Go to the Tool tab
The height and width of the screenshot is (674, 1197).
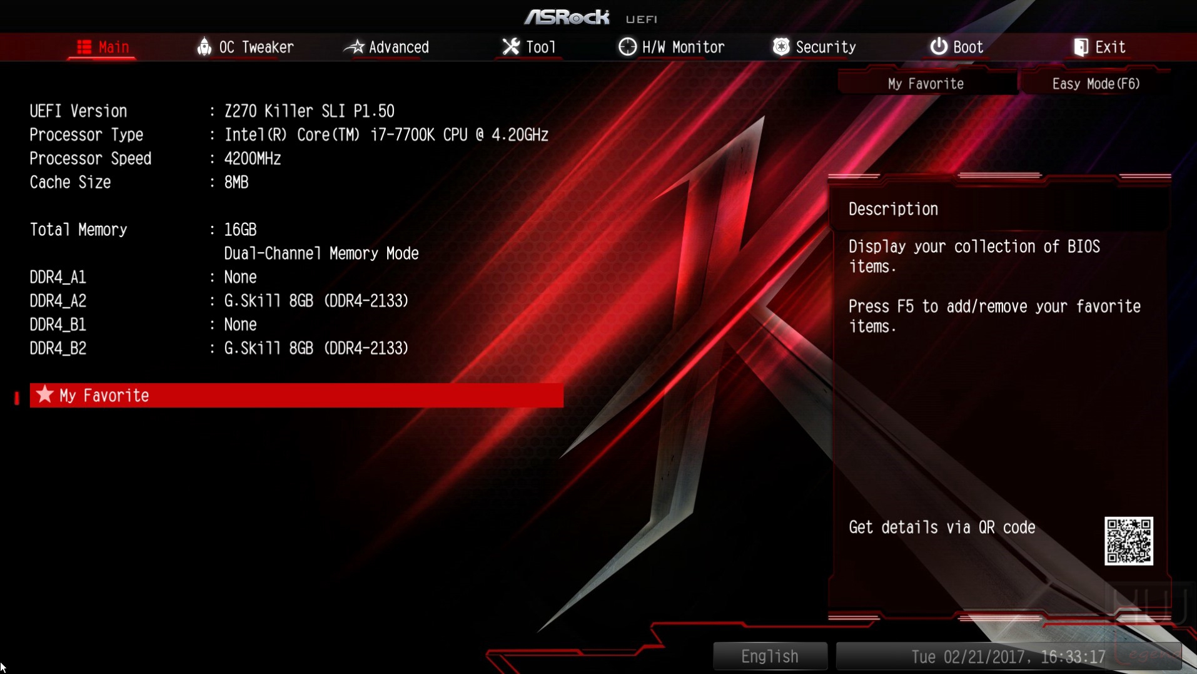tap(529, 47)
